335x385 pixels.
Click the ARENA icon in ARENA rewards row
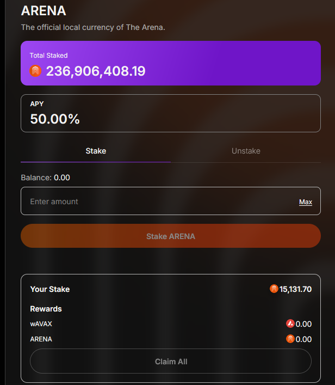[x=290, y=339]
